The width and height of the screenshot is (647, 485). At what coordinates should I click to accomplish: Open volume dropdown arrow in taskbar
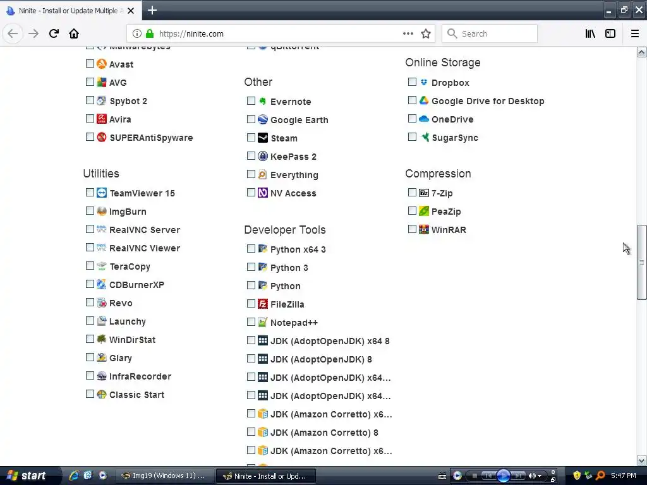[540, 476]
